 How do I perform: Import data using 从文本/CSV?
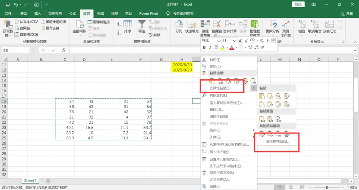[26, 22]
